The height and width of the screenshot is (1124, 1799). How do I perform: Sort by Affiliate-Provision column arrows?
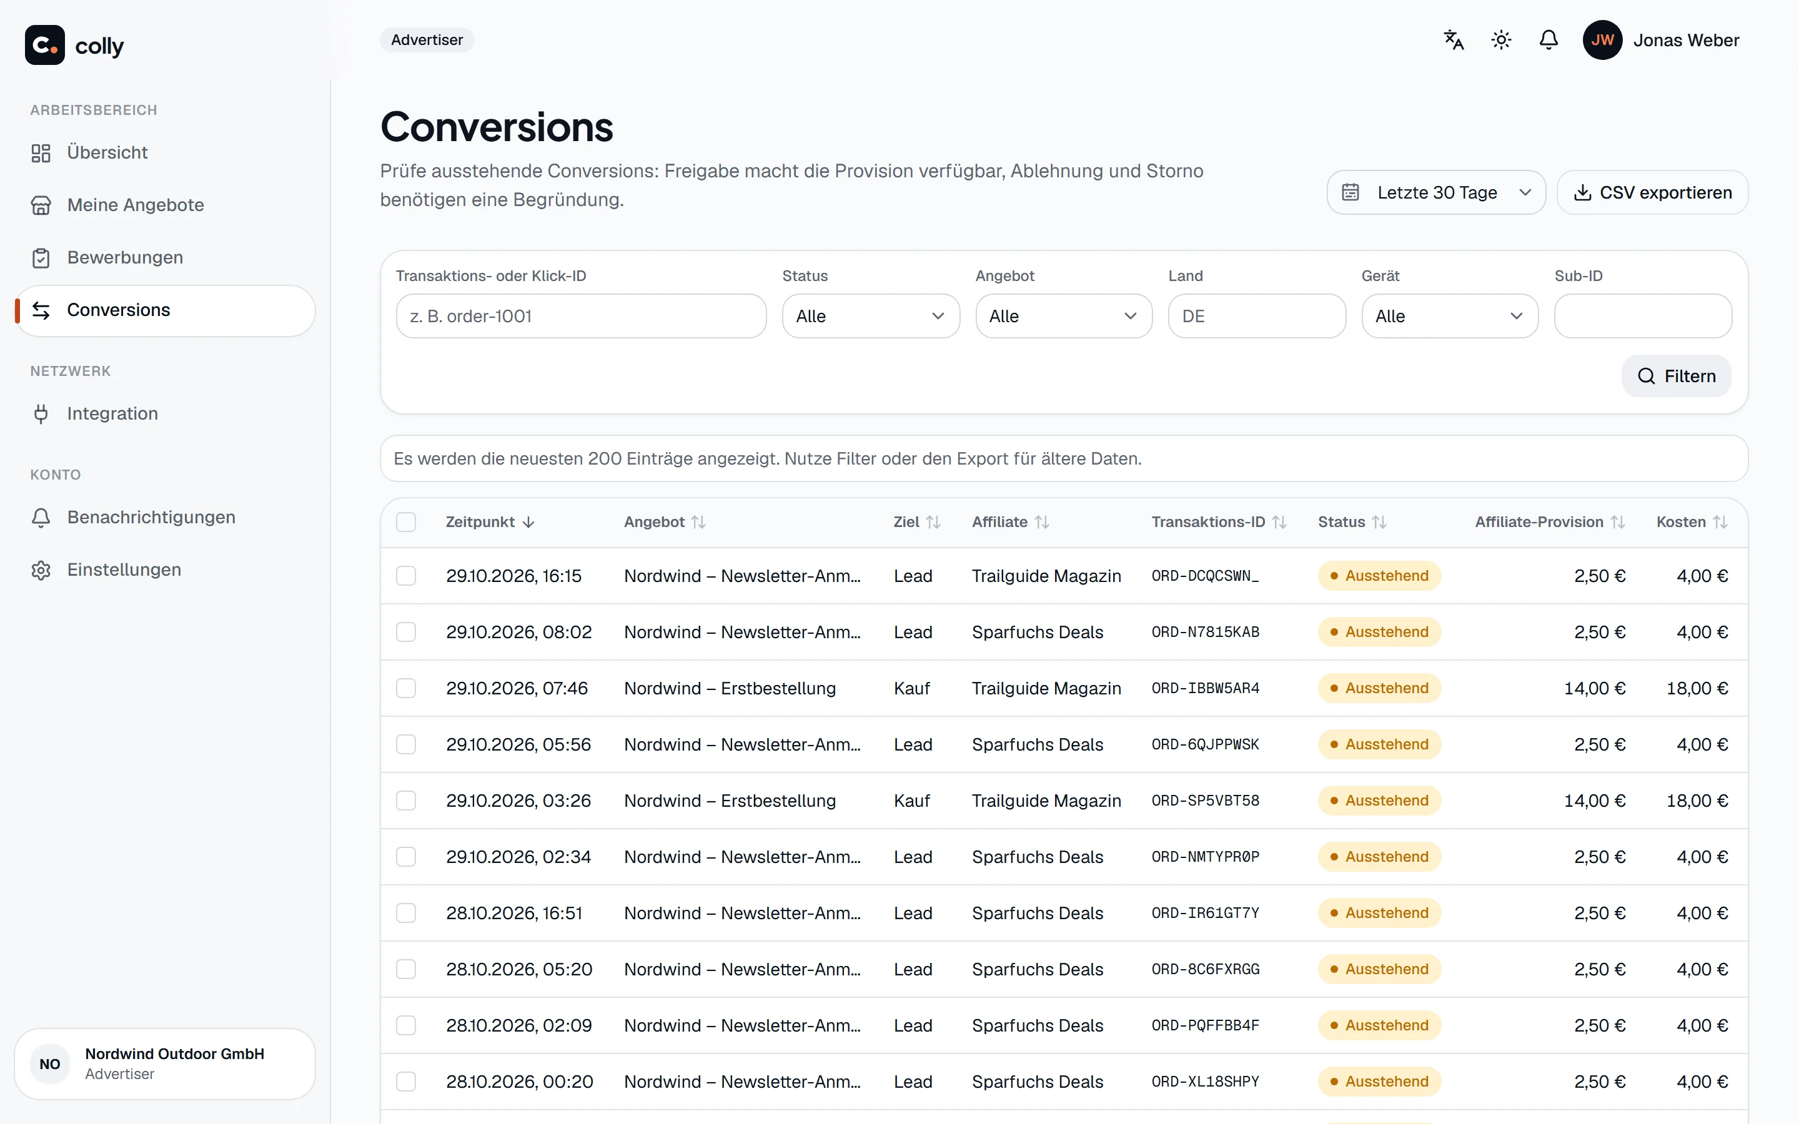1618,523
